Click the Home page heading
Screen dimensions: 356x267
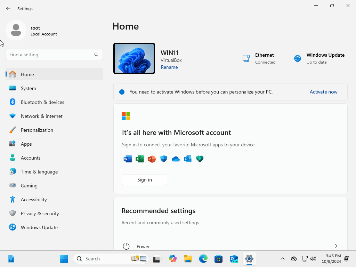[x=126, y=26]
